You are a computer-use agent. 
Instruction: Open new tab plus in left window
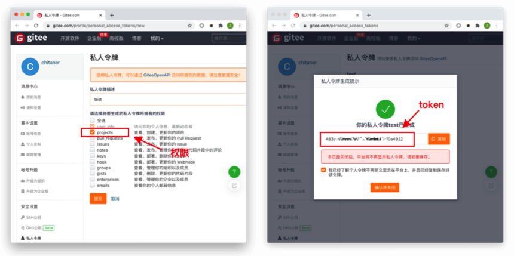coord(112,15)
